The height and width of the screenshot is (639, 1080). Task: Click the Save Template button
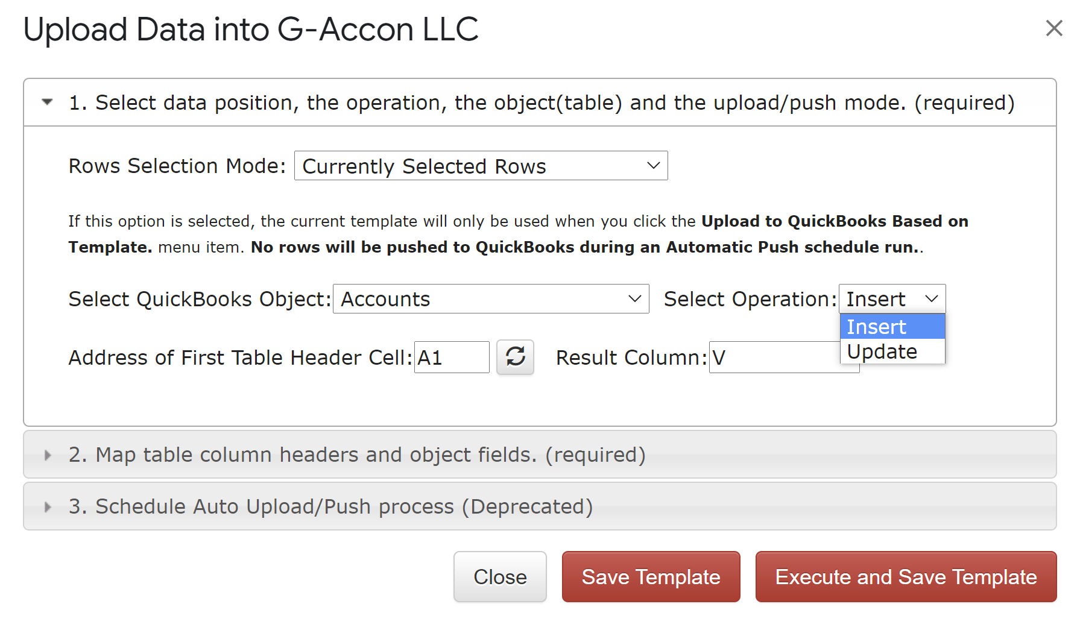coord(651,577)
